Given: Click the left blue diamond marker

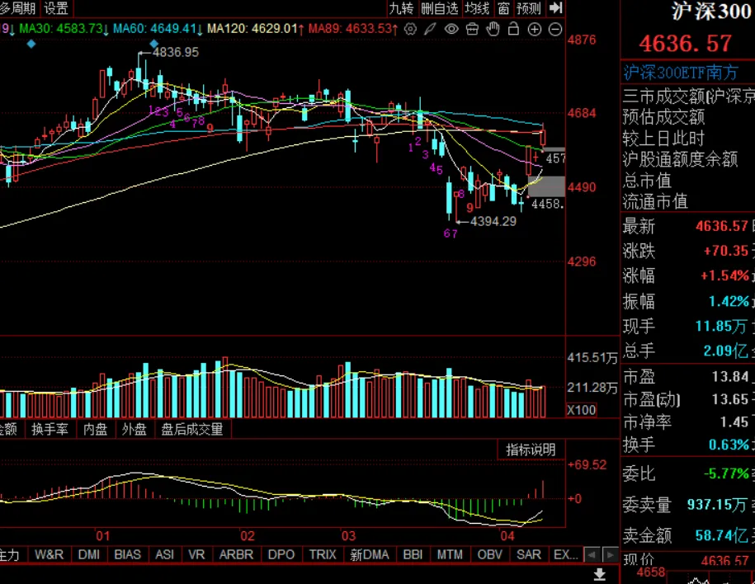Looking at the screenshot, I should pyautogui.click(x=31, y=45).
